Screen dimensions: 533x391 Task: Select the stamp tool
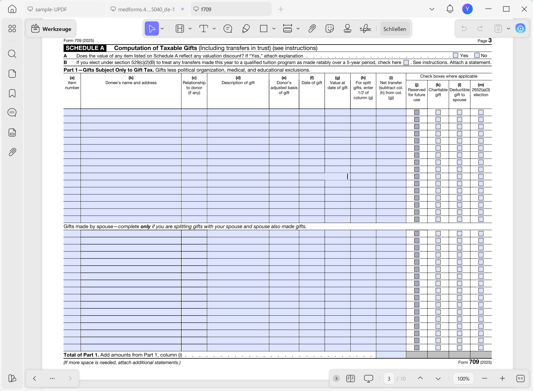(348, 29)
